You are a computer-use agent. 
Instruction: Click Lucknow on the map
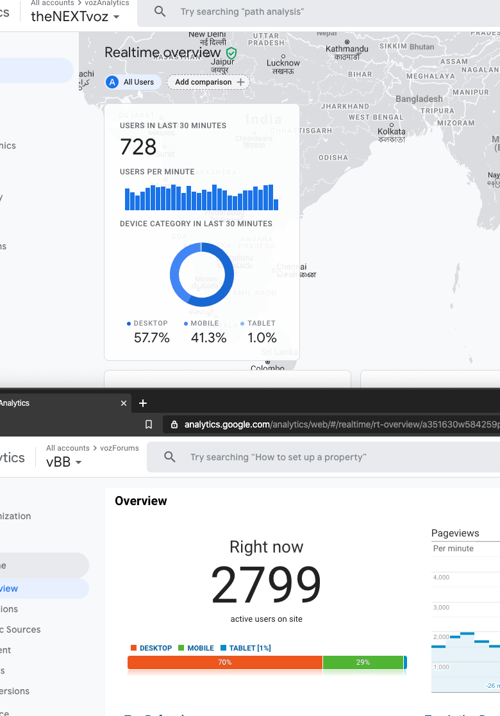tap(283, 63)
